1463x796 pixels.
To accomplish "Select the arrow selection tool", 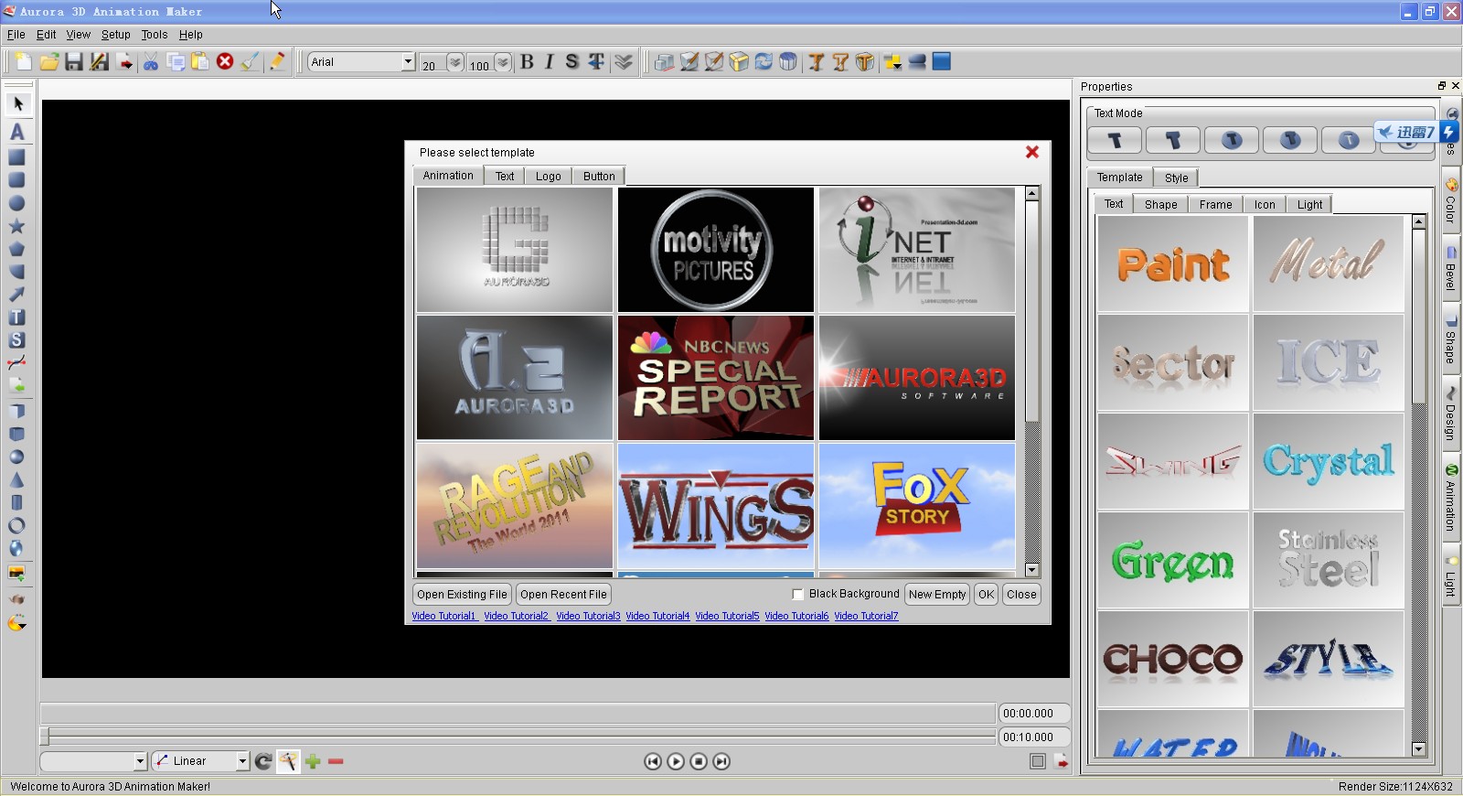I will coord(17,104).
